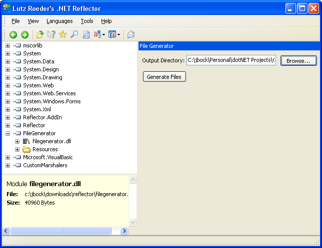Select the Microsoft.VisualBasic tree item

(x=48, y=157)
